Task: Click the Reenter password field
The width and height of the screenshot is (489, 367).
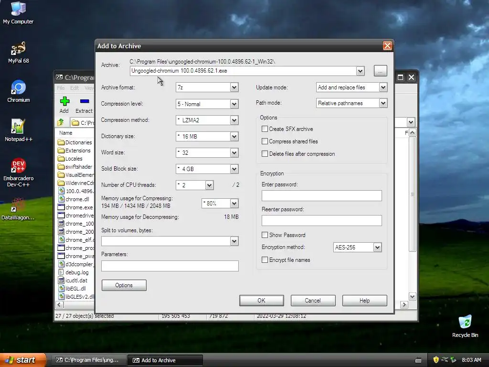Action: (x=321, y=220)
